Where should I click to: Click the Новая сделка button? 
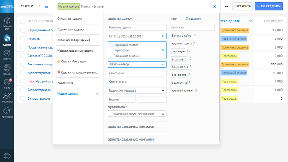271,7
